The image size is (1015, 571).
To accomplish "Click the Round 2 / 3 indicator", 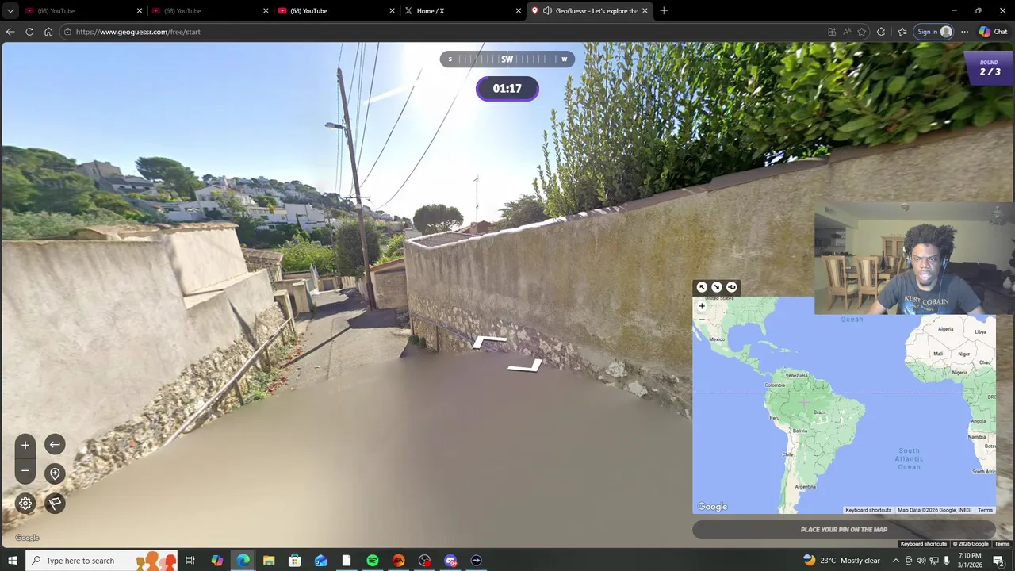I will (x=990, y=68).
